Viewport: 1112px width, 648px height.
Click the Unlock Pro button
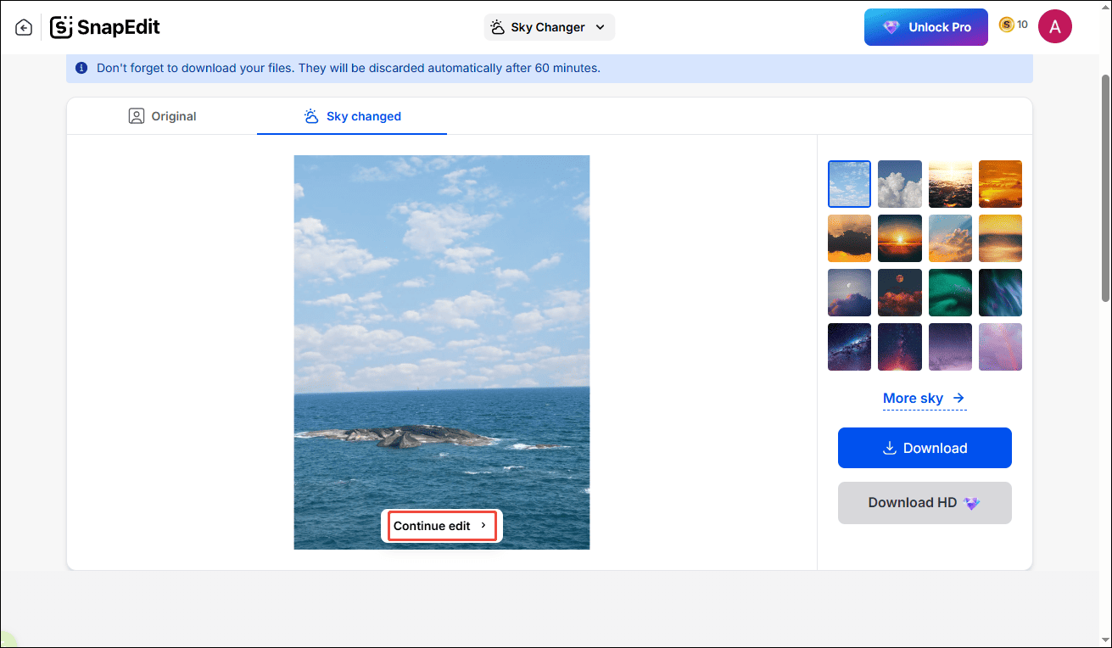point(925,26)
